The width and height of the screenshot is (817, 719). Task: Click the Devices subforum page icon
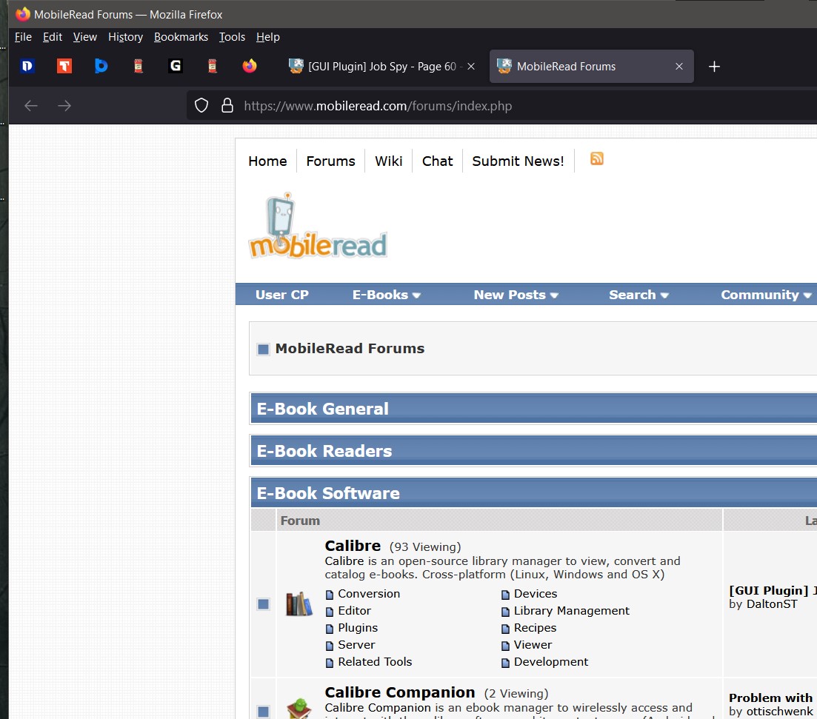click(505, 595)
